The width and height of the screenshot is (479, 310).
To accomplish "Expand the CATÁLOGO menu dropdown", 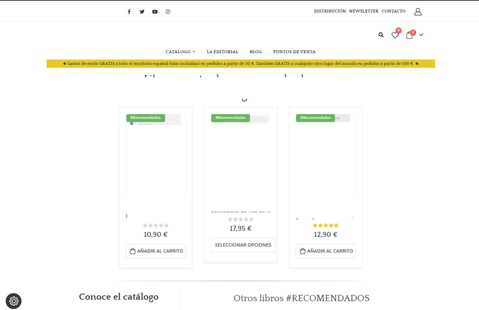I will click(x=180, y=52).
